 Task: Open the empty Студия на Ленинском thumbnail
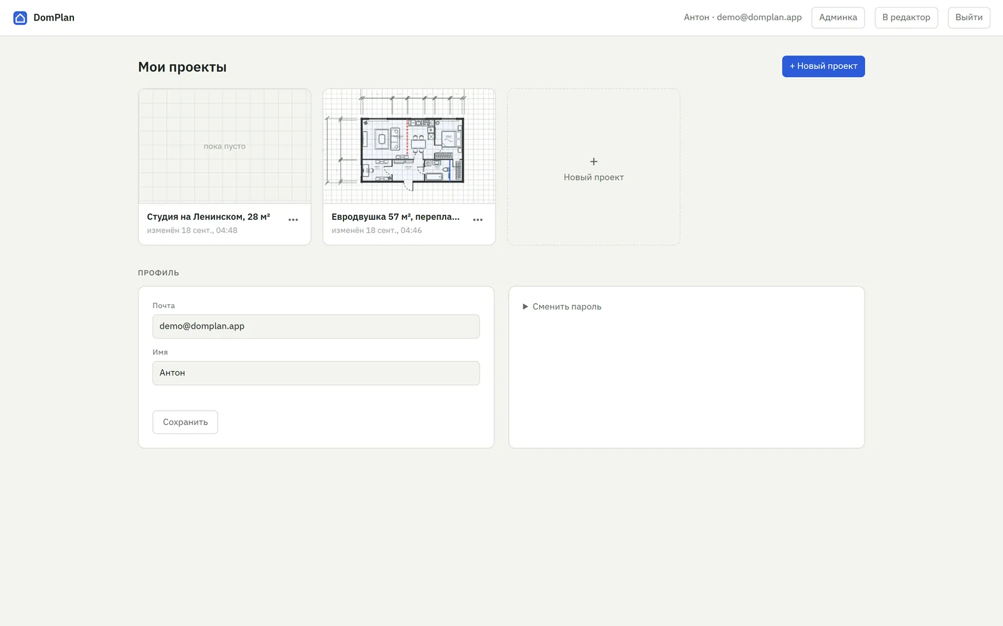pos(224,146)
